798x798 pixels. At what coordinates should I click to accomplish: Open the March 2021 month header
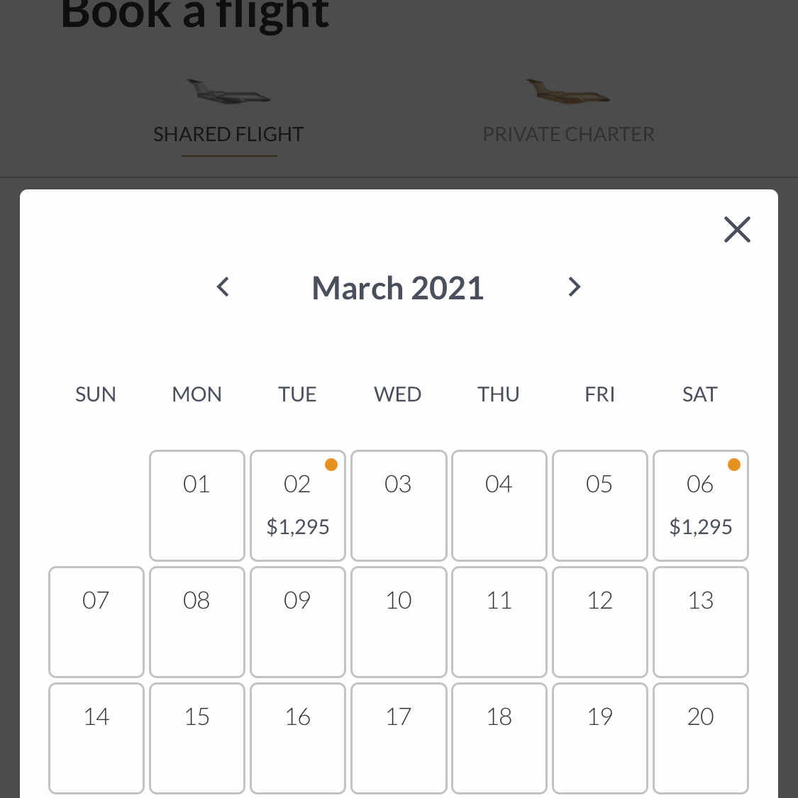397,287
